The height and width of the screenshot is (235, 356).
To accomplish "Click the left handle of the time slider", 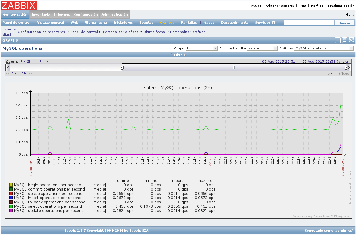I will coord(122,68).
